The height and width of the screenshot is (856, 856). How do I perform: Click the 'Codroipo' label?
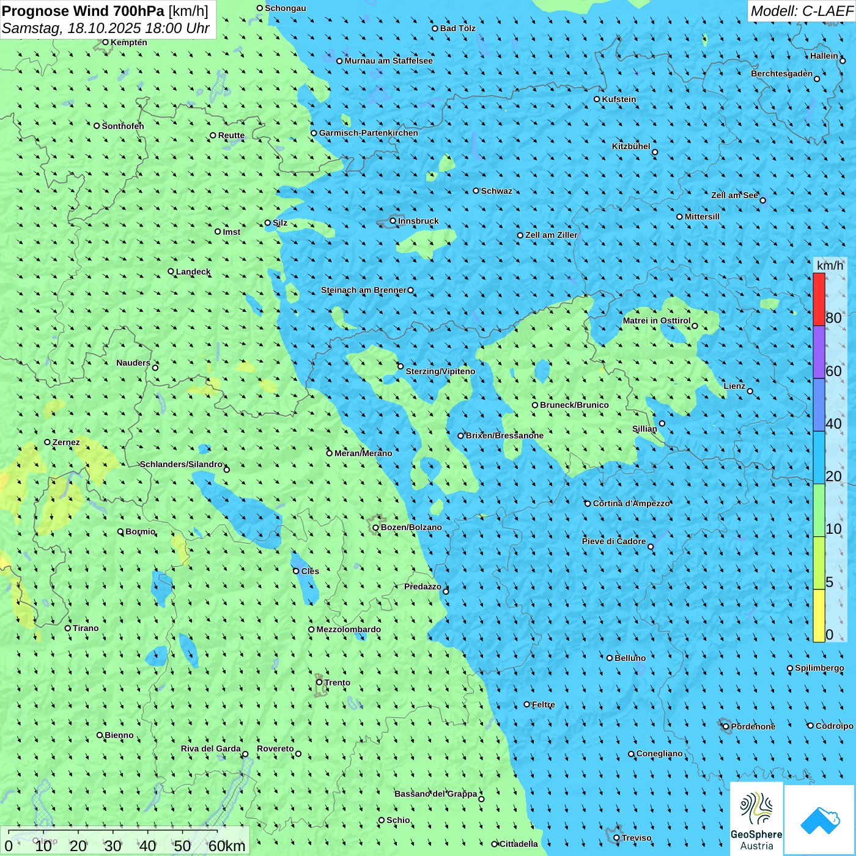tap(834, 726)
